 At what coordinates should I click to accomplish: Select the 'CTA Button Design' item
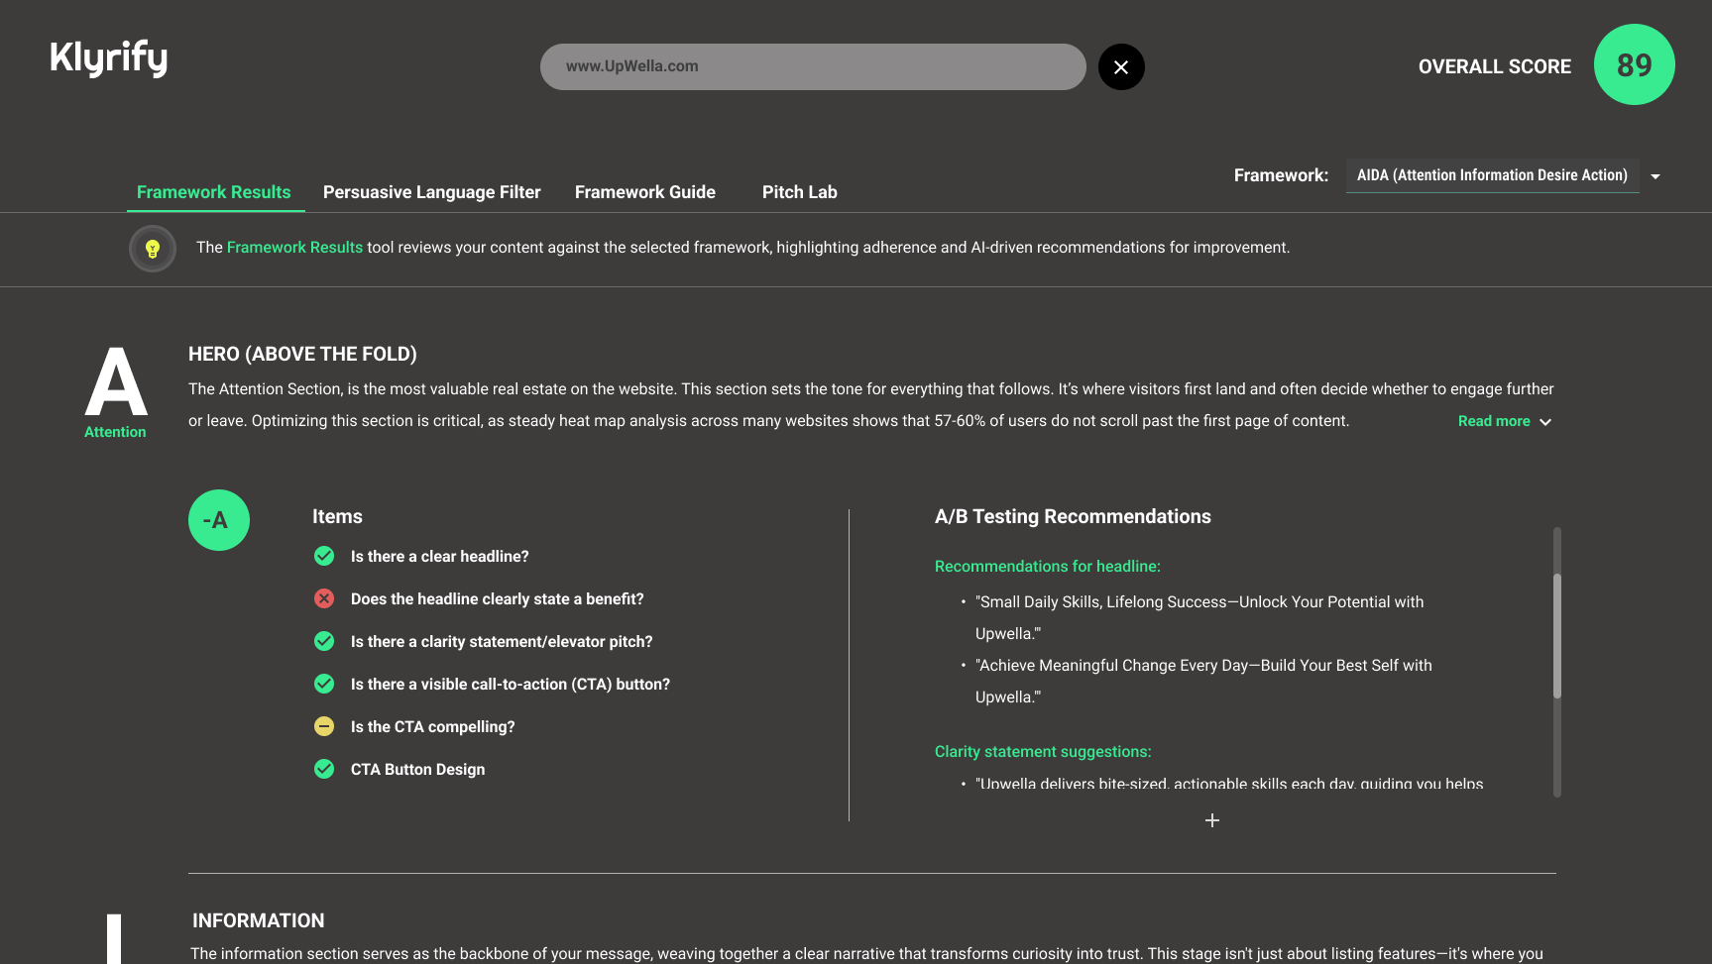418,770
